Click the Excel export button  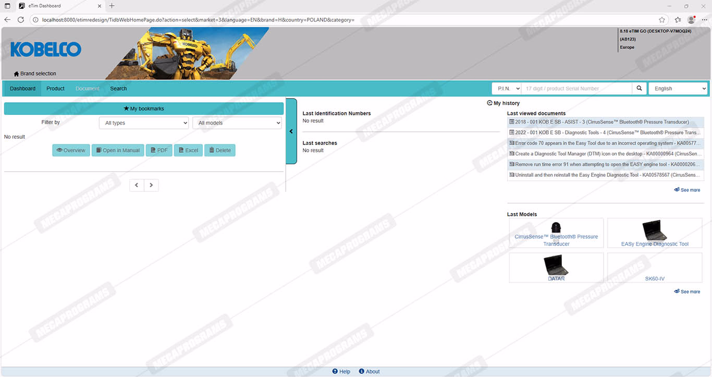click(188, 150)
